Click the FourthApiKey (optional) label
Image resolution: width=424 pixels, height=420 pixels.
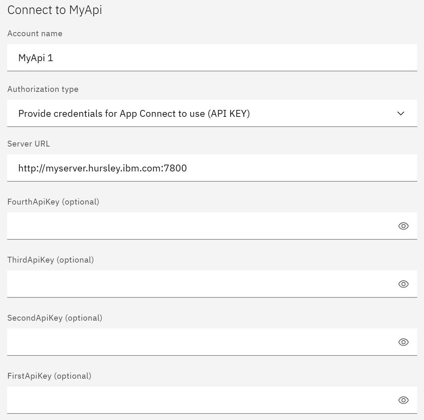(53, 202)
